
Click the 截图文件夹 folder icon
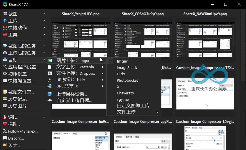point(5,92)
